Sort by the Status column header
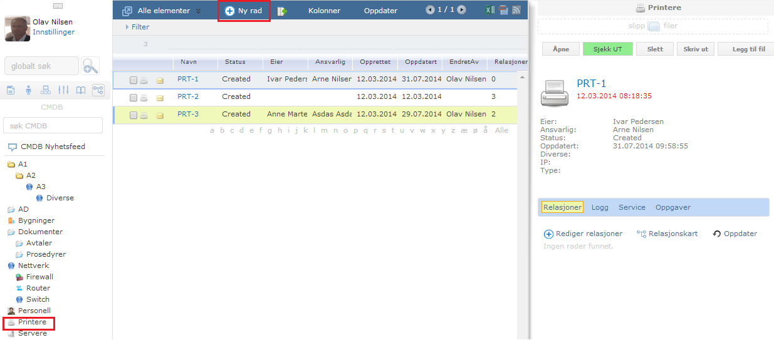774x340 pixels. point(235,62)
